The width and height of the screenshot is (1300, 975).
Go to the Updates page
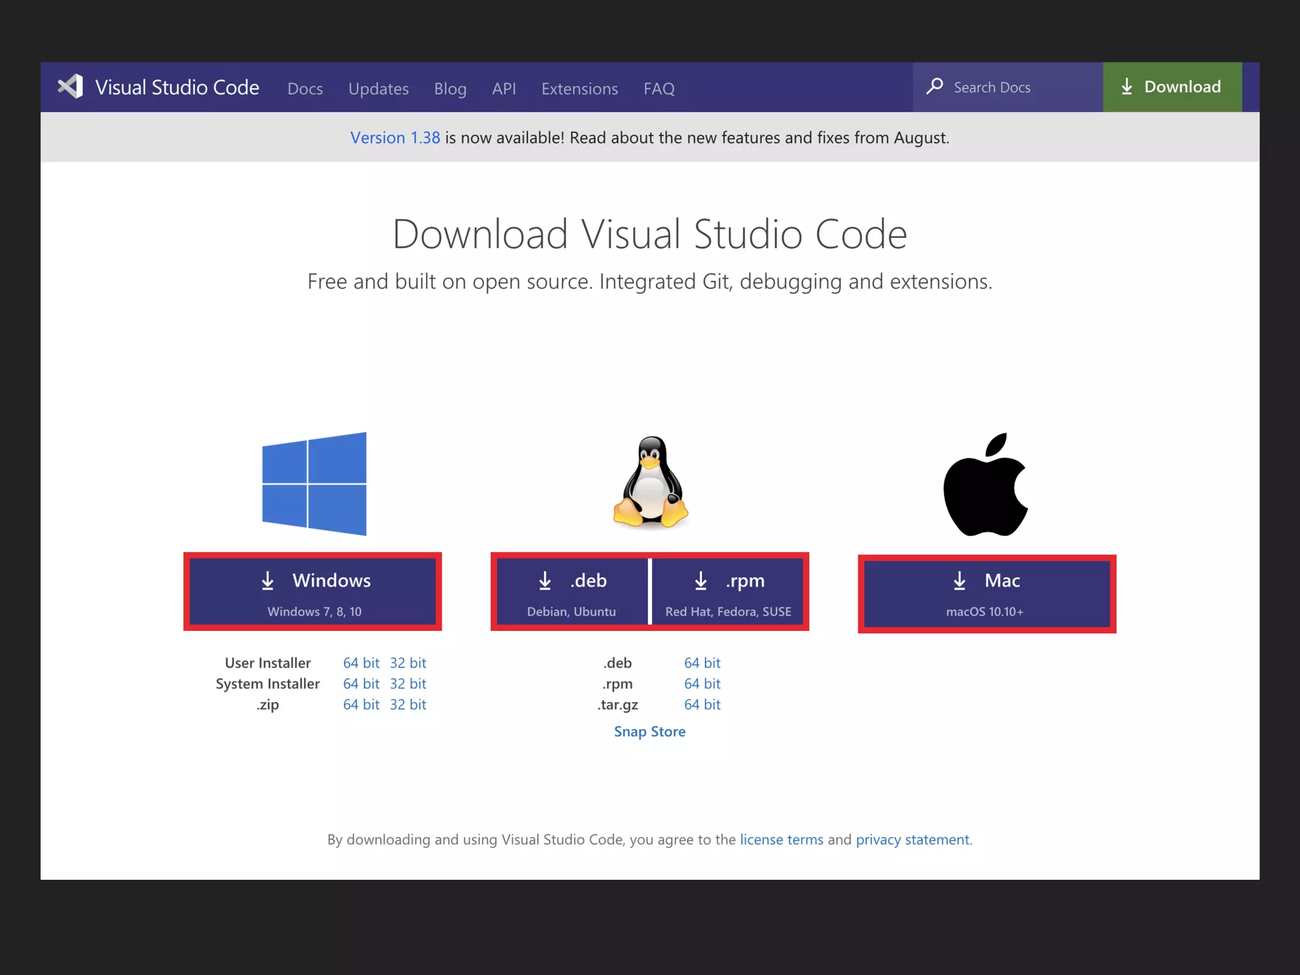tap(378, 89)
